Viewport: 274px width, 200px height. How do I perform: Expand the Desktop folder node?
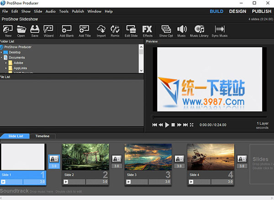1,52
